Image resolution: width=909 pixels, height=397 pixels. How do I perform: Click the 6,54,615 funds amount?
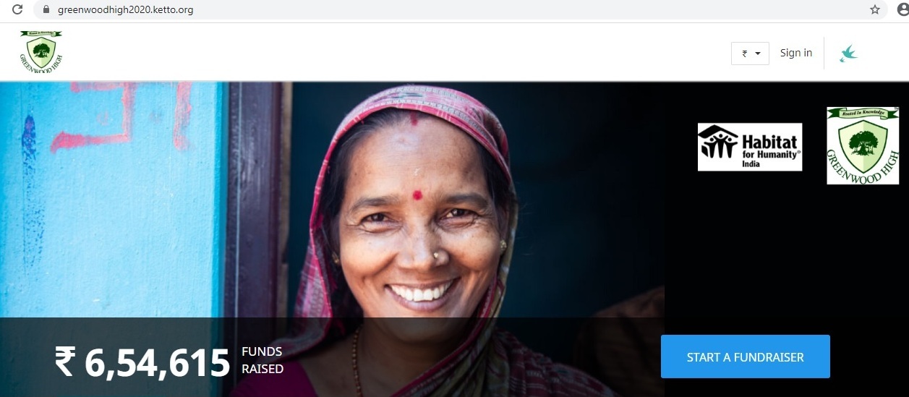point(157,363)
